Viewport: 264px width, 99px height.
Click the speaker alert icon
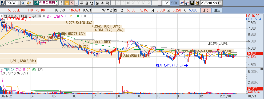29,3
